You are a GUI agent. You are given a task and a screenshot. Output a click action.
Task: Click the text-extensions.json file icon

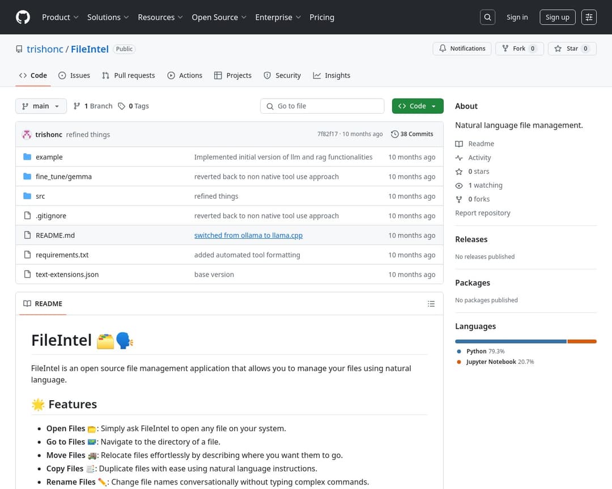click(x=27, y=274)
